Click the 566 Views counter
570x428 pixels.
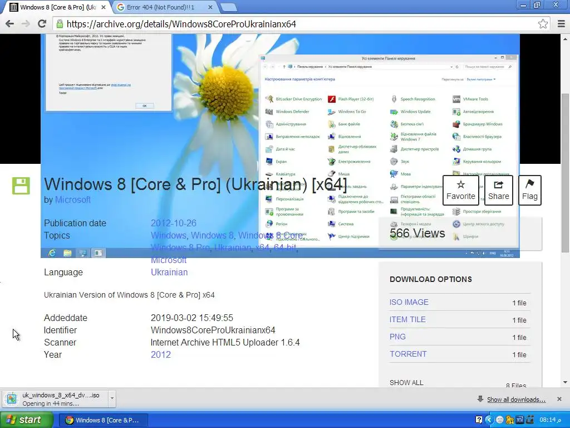[417, 234]
